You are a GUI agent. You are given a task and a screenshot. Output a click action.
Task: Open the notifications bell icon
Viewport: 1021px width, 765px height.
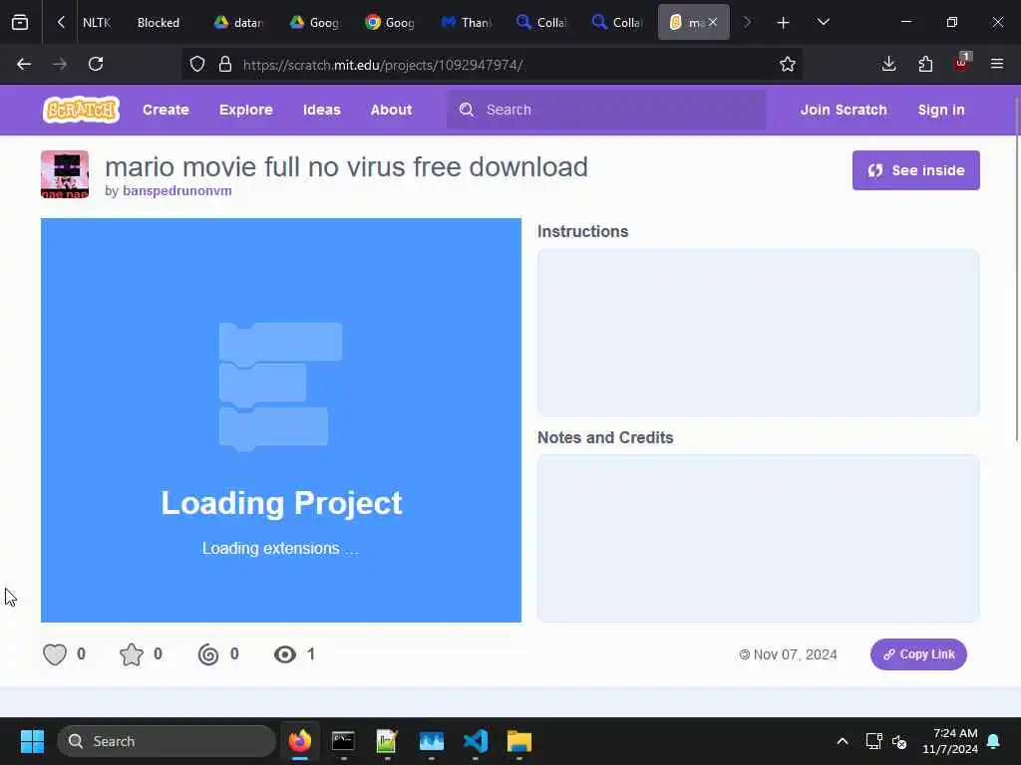coord(994,741)
